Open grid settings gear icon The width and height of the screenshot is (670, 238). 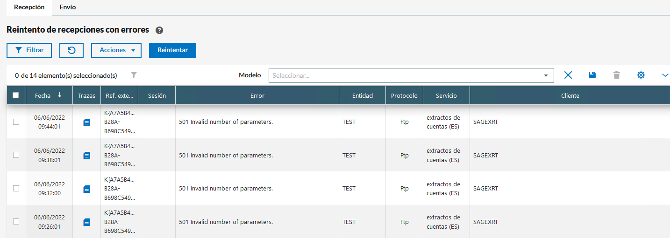click(x=641, y=75)
